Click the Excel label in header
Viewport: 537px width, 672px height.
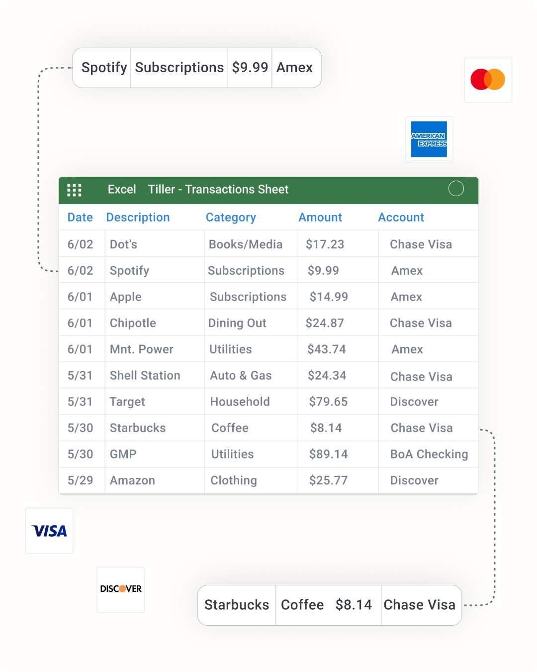pos(122,190)
